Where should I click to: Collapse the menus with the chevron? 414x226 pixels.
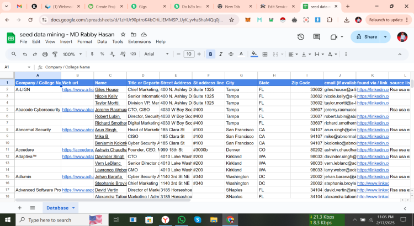pos(400,55)
